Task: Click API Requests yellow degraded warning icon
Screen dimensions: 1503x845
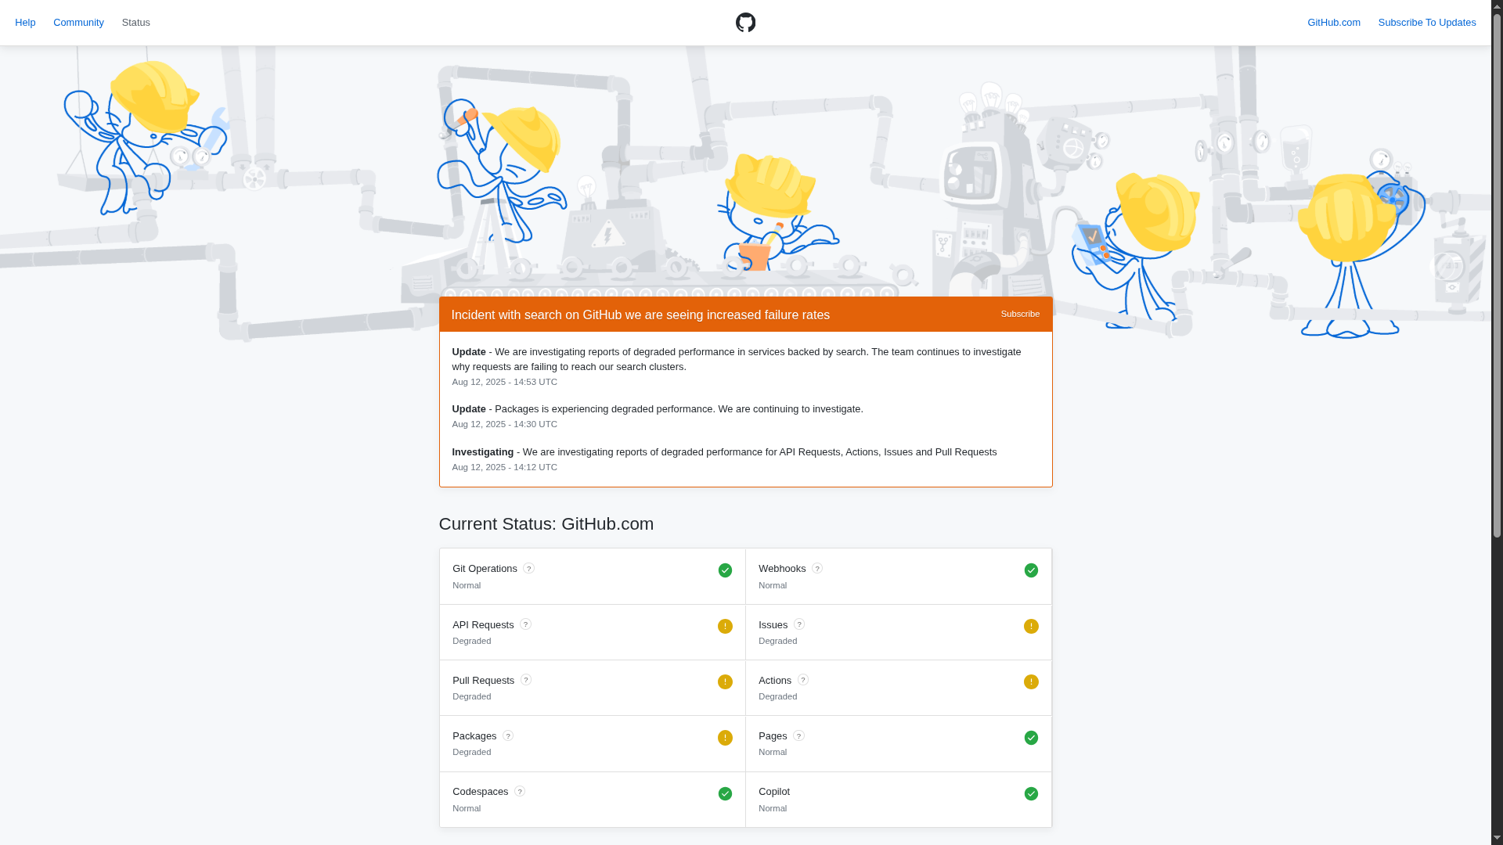Action: click(x=725, y=627)
